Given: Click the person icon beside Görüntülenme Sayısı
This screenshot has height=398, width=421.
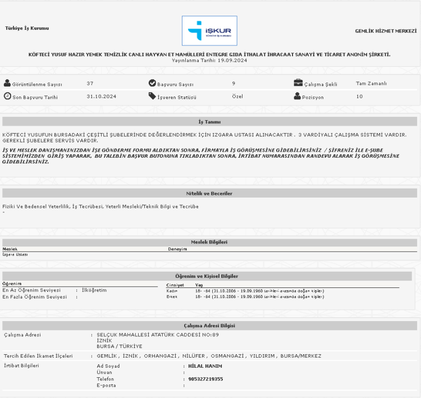Looking at the screenshot, I should pyautogui.click(x=7, y=84).
